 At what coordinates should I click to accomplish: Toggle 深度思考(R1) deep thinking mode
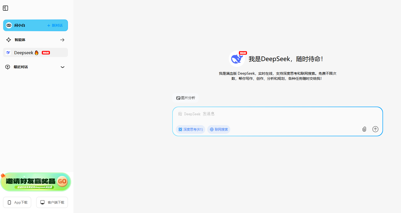point(190,129)
